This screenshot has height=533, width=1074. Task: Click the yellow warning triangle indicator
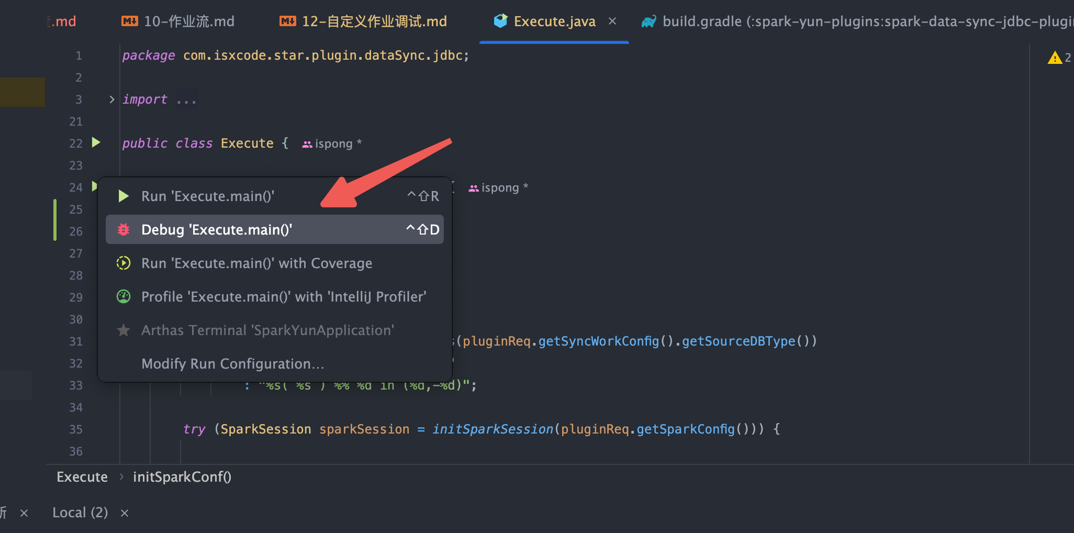1055,58
